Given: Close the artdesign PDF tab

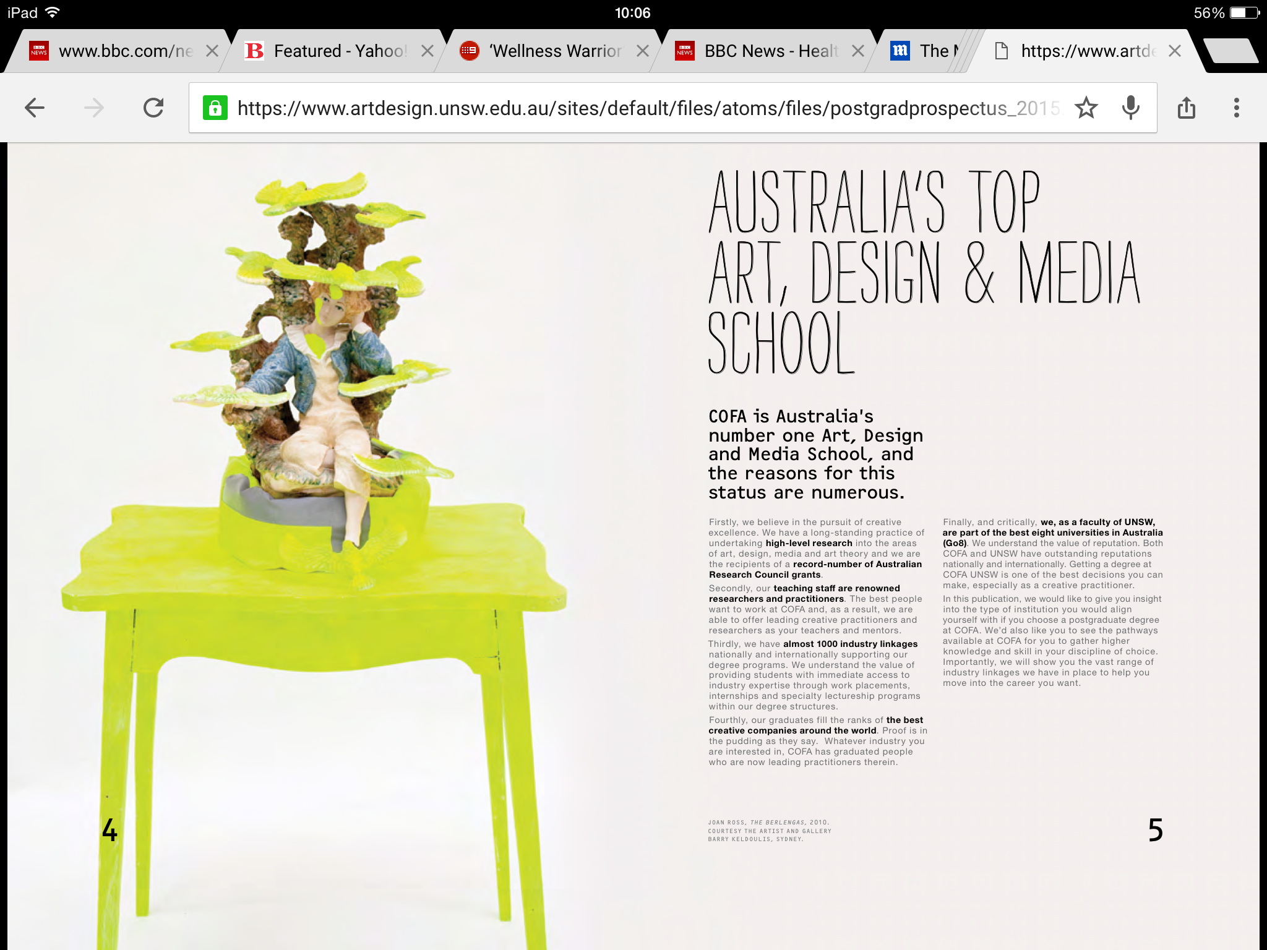Looking at the screenshot, I should point(1175,51).
